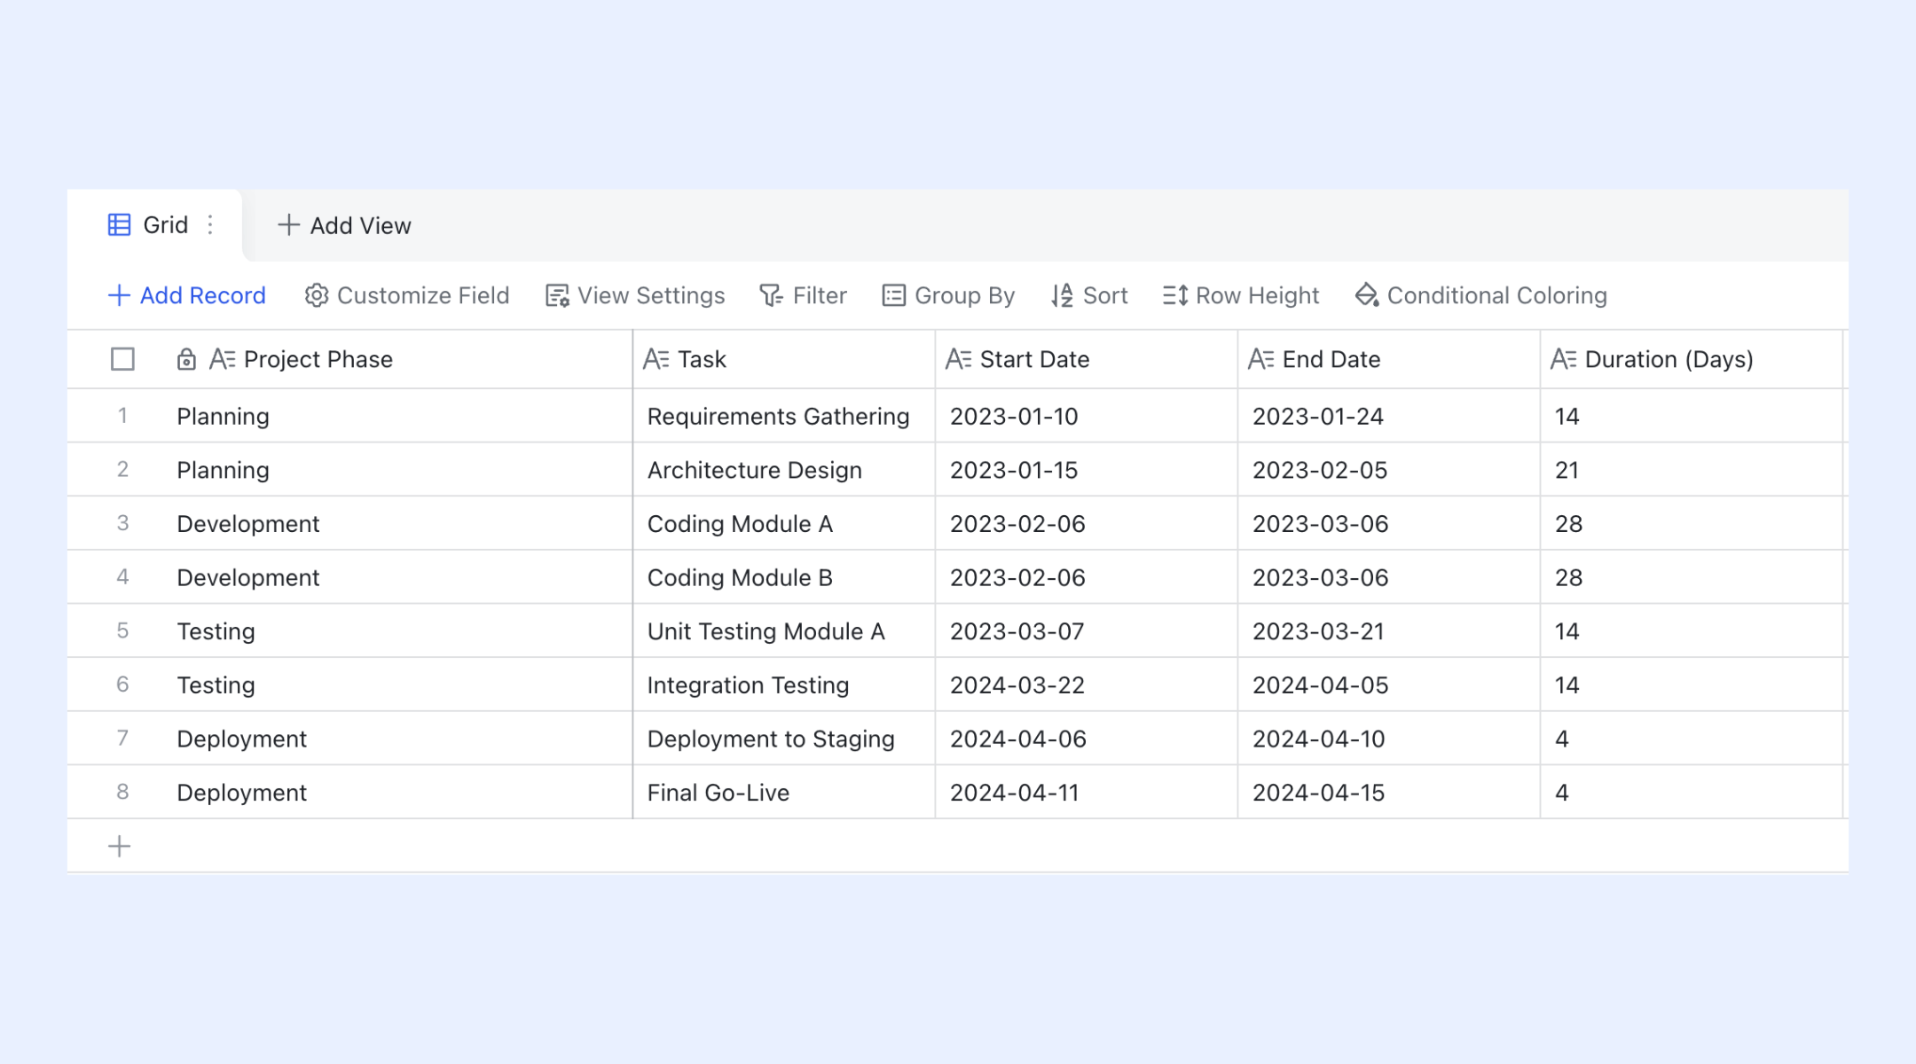
Task: Click the Deployment to Staging cell
Action: tap(784, 739)
